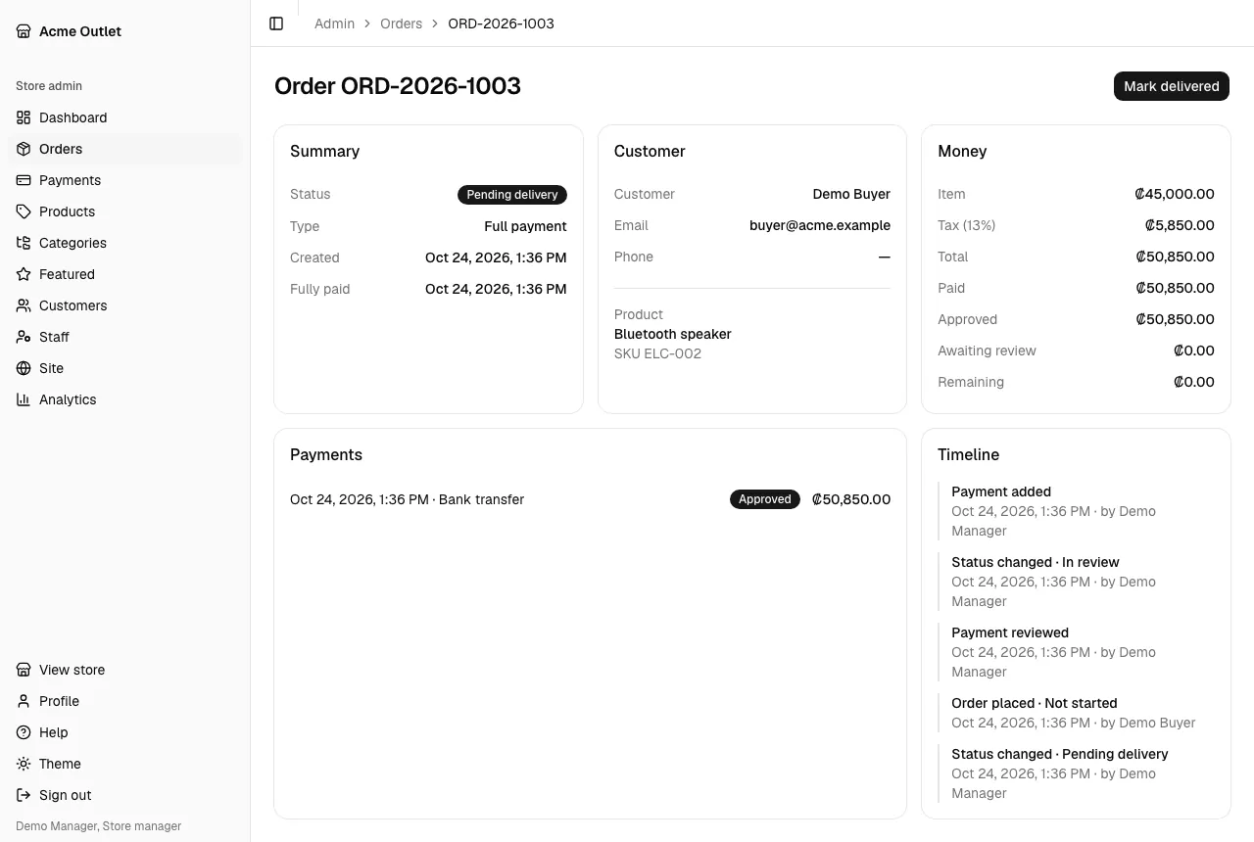The height and width of the screenshot is (842, 1254).
Task: Click the Orders box icon
Action: pos(24,149)
